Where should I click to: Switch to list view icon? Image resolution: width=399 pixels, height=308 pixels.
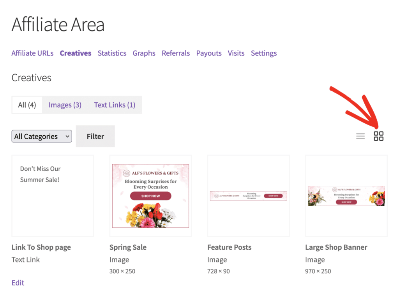point(360,136)
